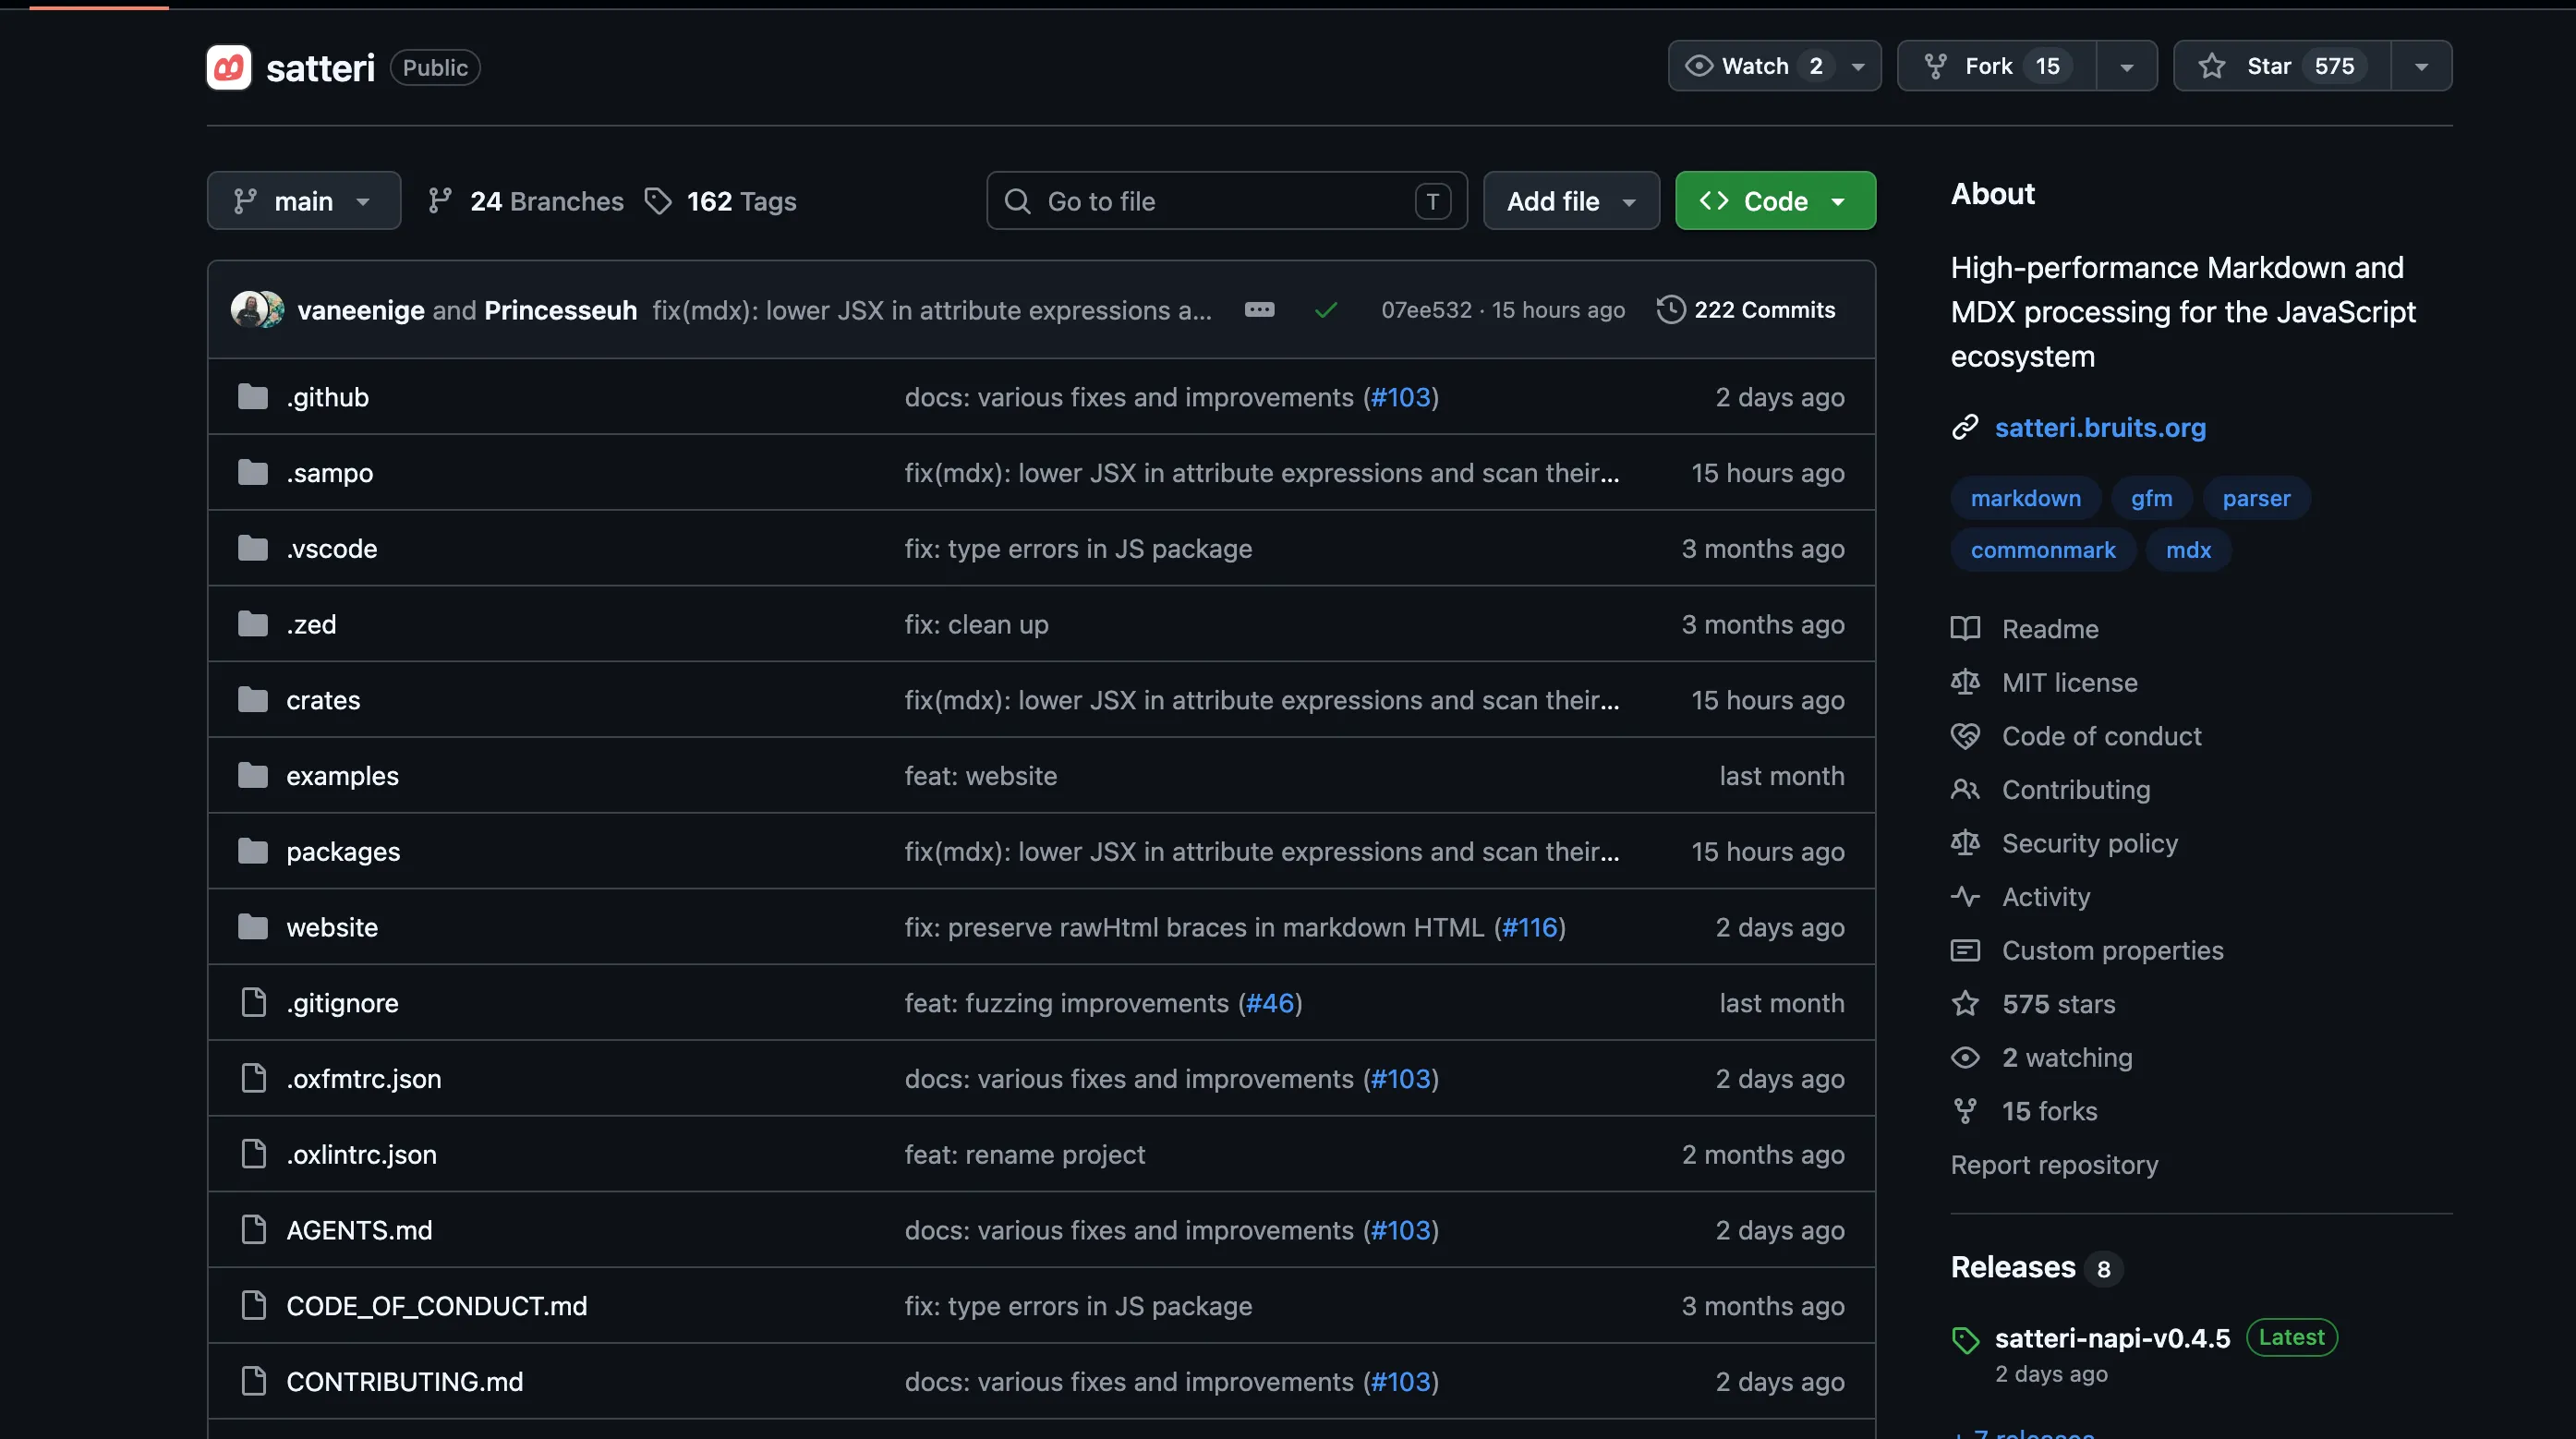Click the file icon beside AGENTS.md
Screen dimensions: 2576x1439
coord(254,1229)
